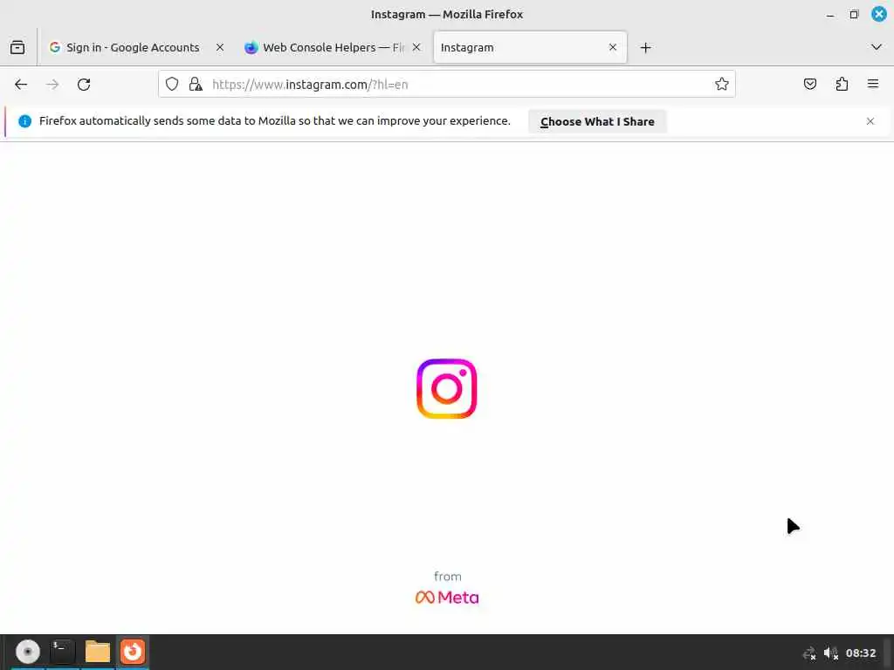Open the 08:32 clock in the tray
The image size is (894, 670).
(x=860, y=653)
